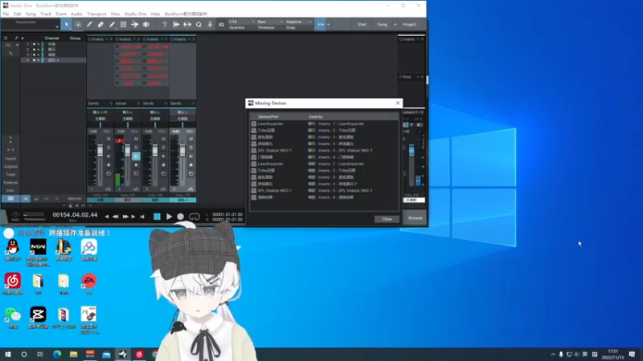The width and height of the screenshot is (643, 361).
Task: Open Microsoft Edge from the taskbar
Action: (57, 355)
